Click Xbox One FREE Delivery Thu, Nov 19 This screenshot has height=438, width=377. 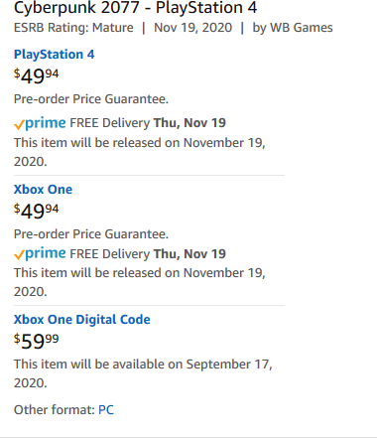pyautogui.click(x=148, y=254)
